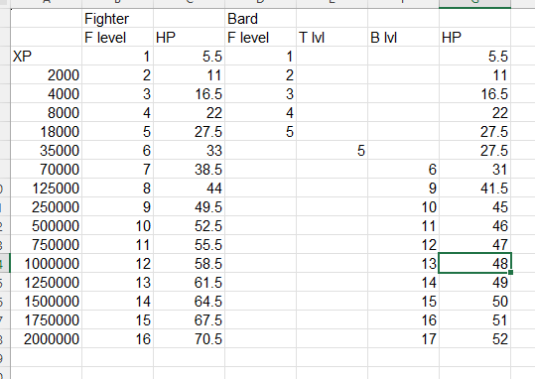Click Bard F level cell showing 3
The image size is (535, 379).
(260, 94)
